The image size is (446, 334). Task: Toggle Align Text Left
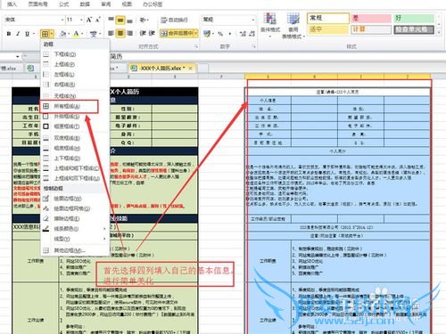(111, 33)
